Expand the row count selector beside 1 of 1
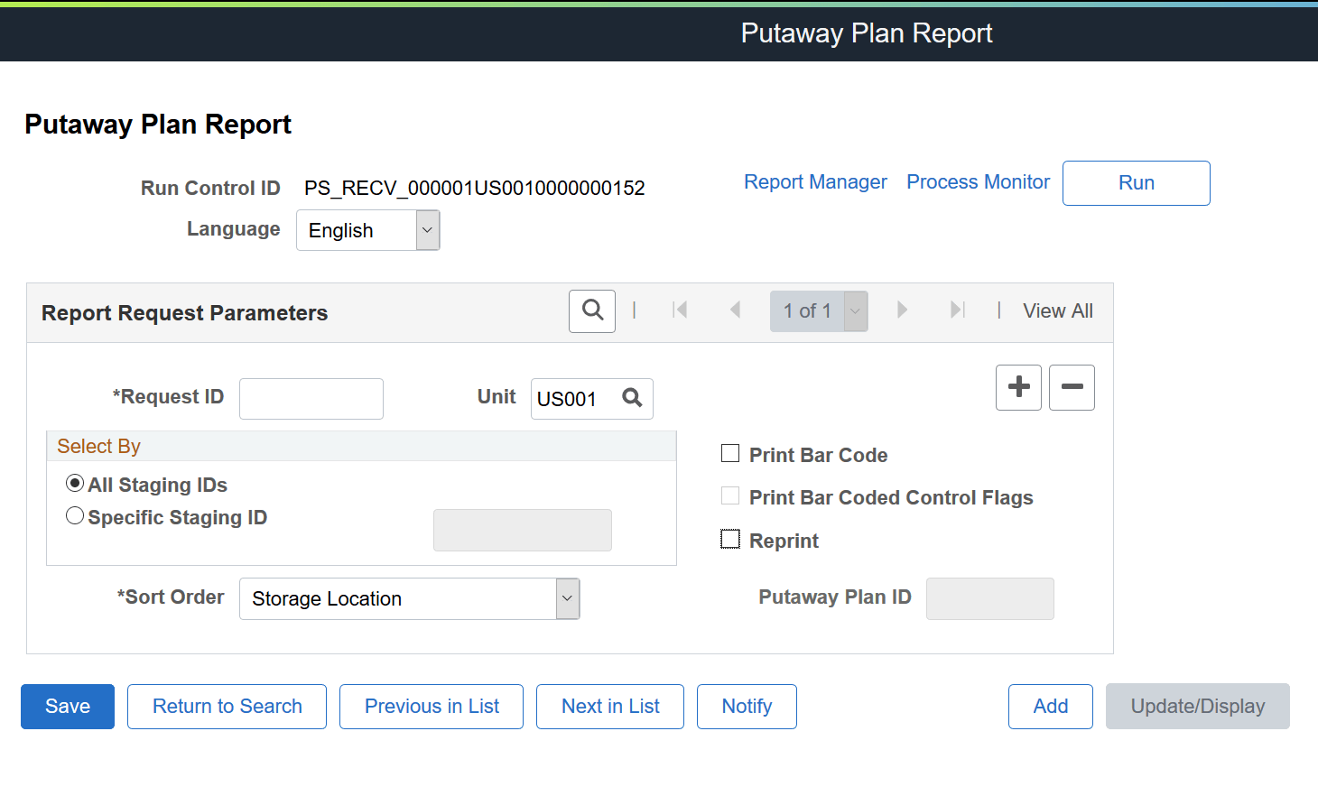 (x=854, y=310)
